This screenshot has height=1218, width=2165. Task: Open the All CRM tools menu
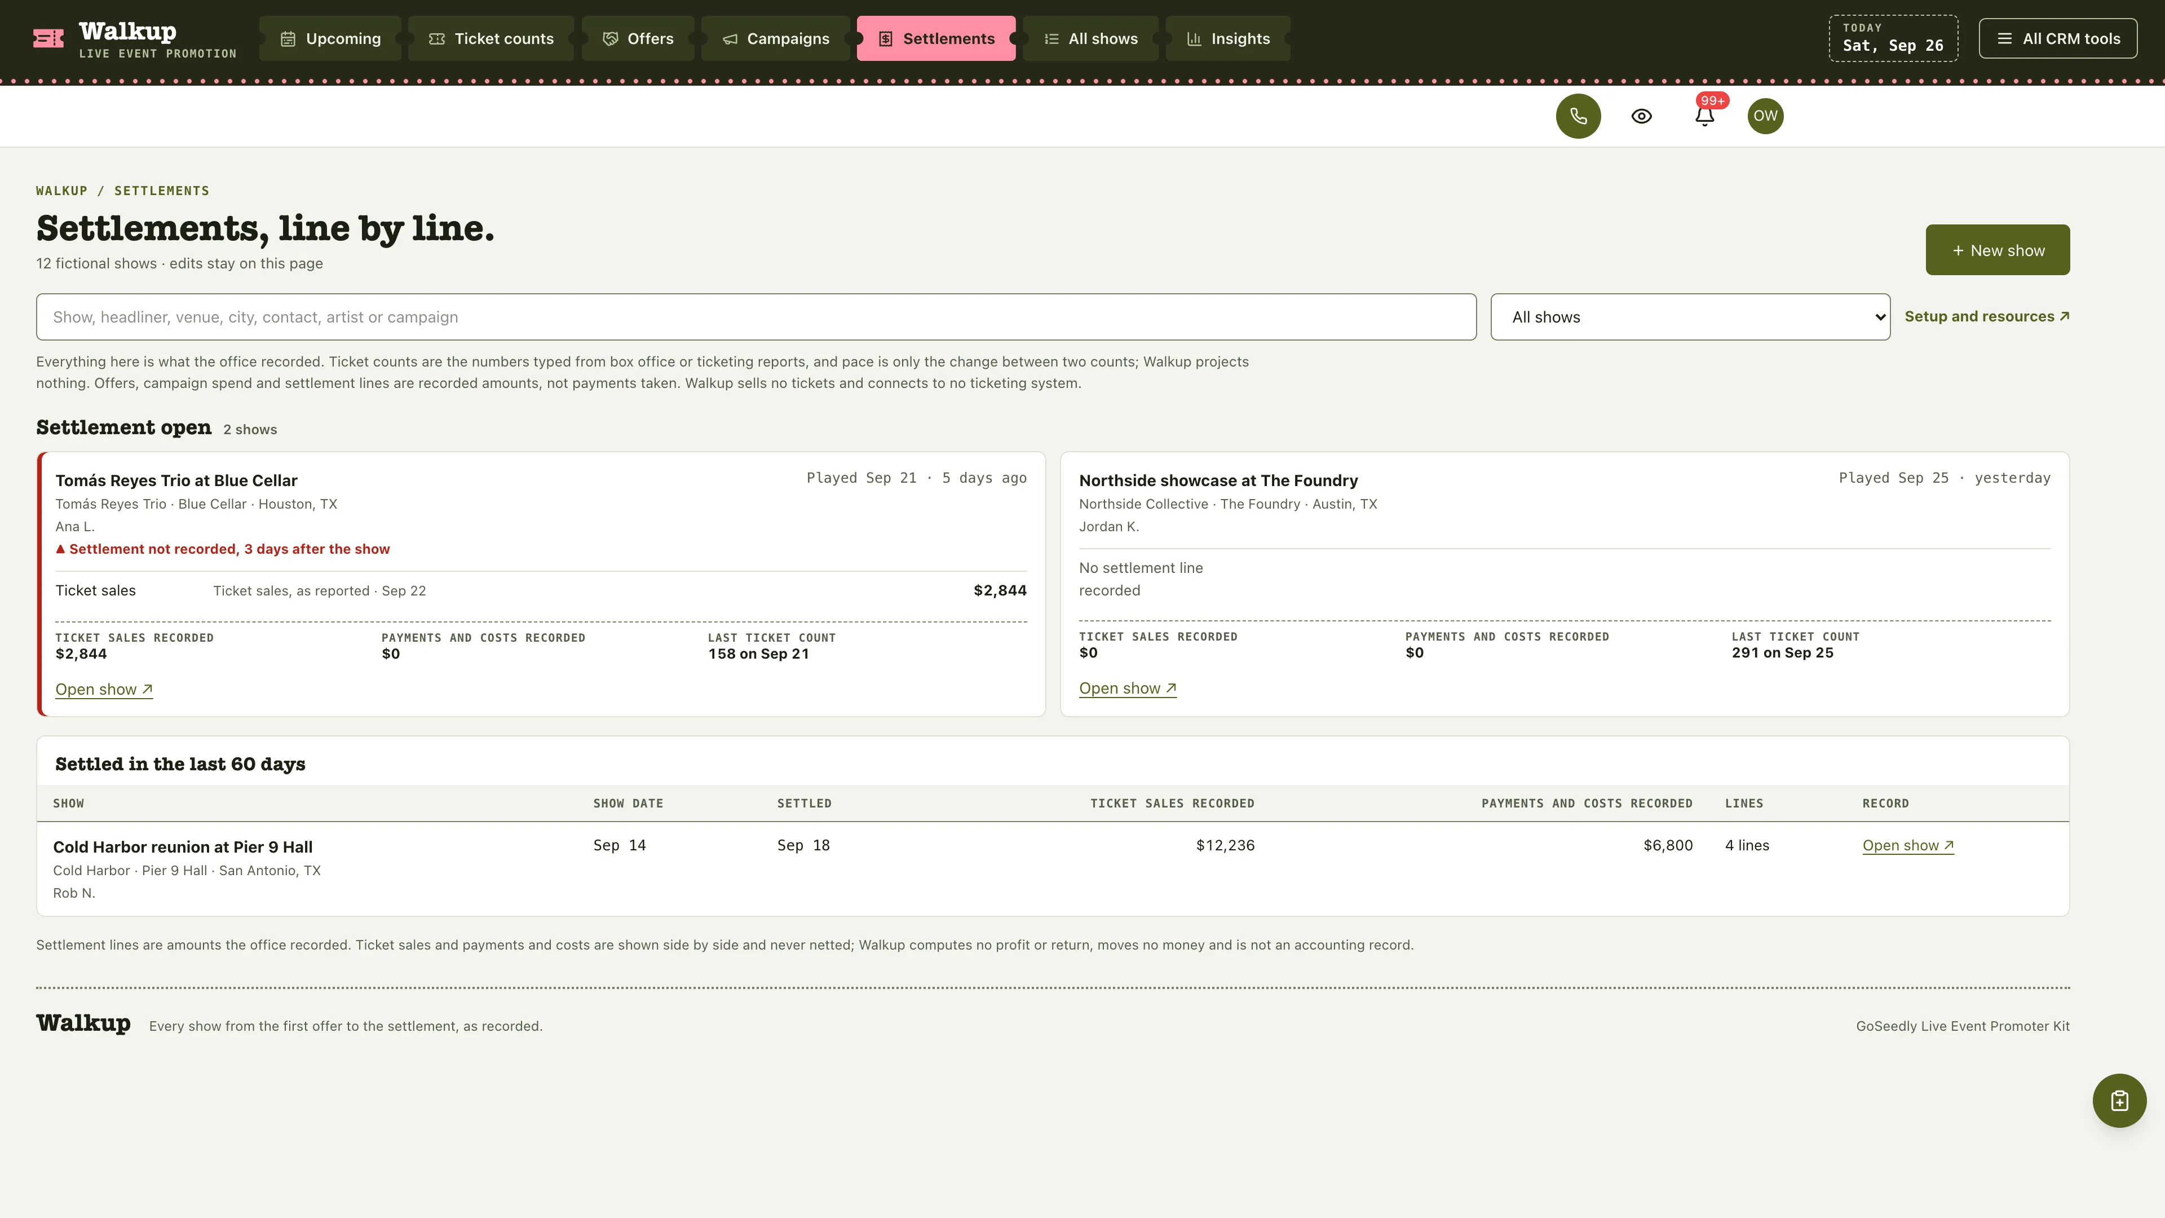pos(2057,39)
